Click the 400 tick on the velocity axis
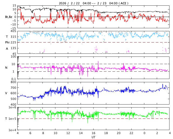 (x=13, y=104)
